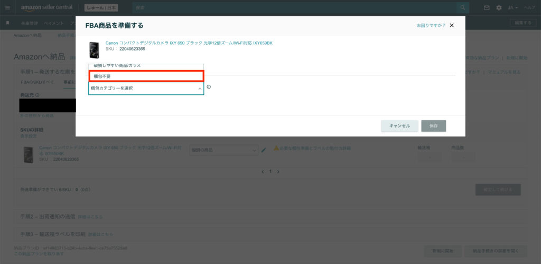
Task: Click お困りですか? help link
Action: (x=431, y=25)
